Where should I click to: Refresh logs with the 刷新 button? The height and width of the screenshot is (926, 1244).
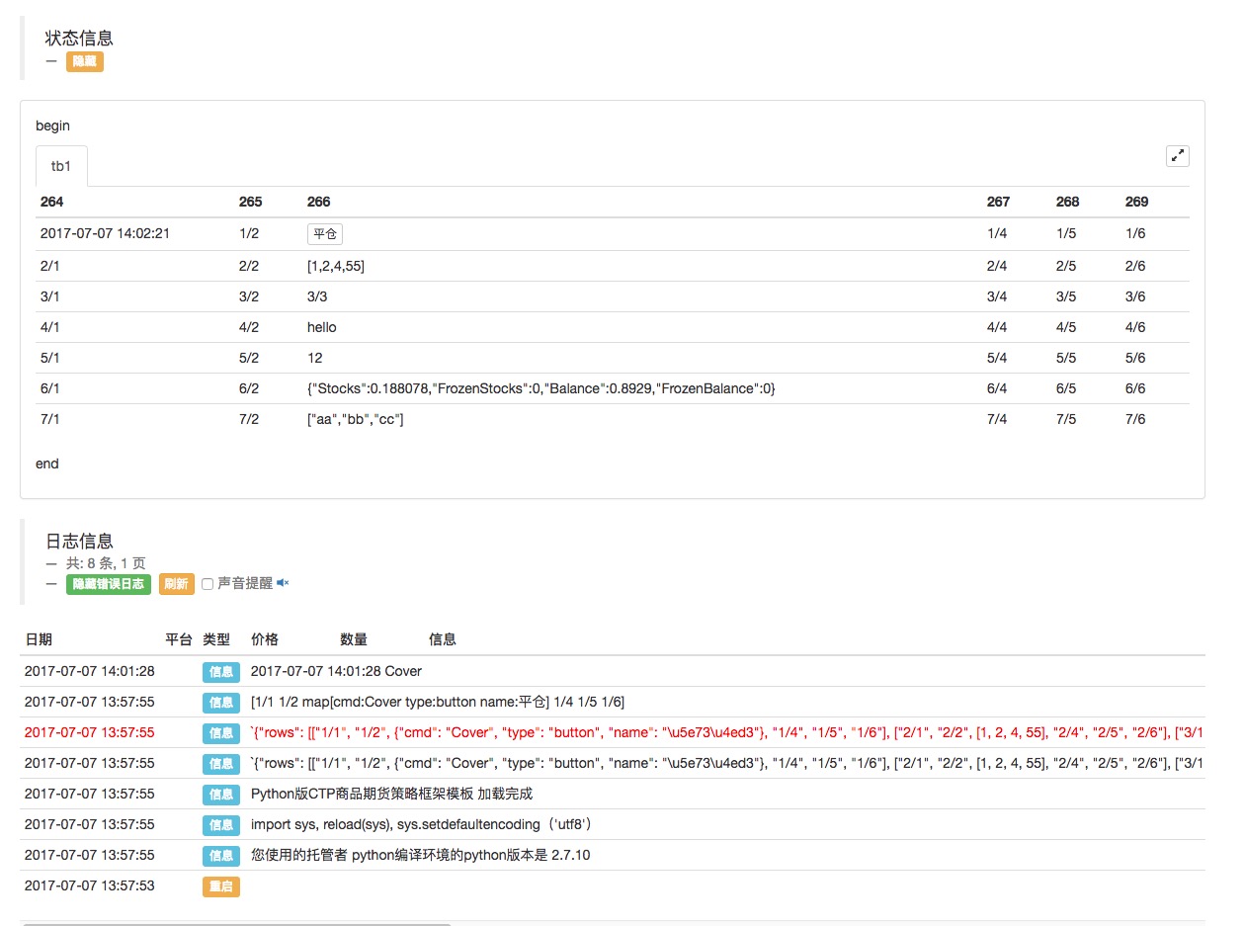pos(177,584)
